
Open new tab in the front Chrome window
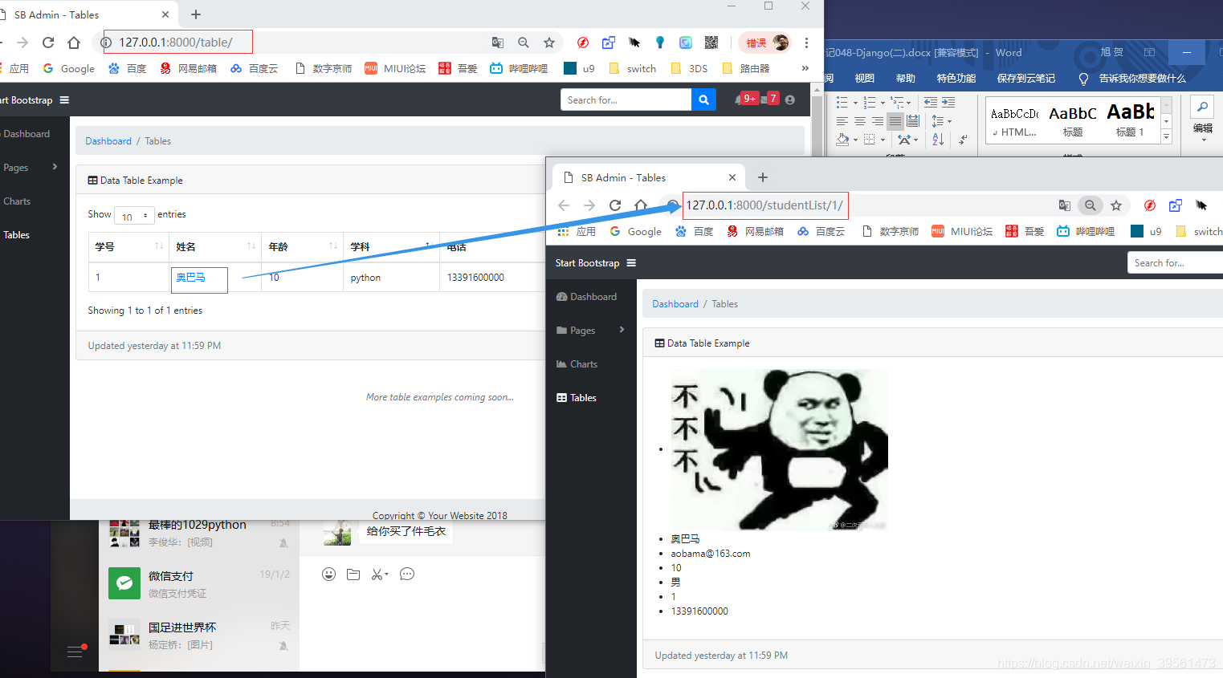pyautogui.click(x=763, y=177)
